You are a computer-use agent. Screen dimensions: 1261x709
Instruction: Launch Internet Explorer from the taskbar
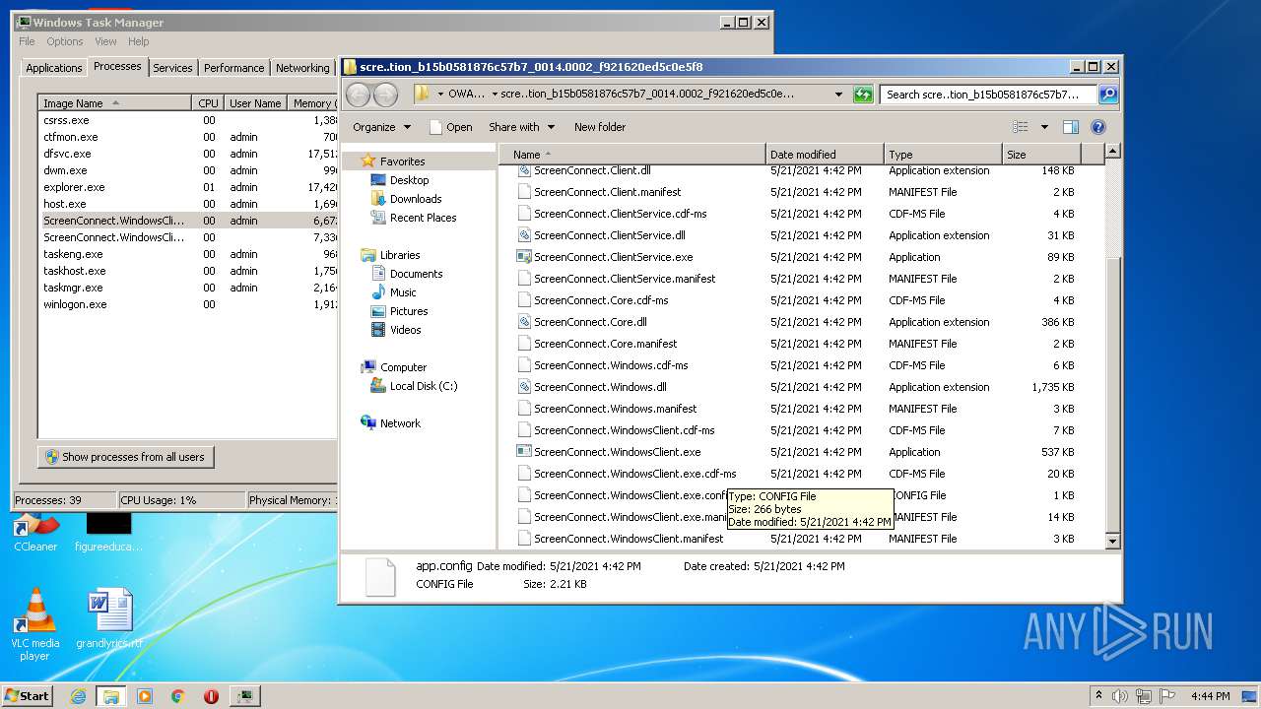[x=79, y=696]
